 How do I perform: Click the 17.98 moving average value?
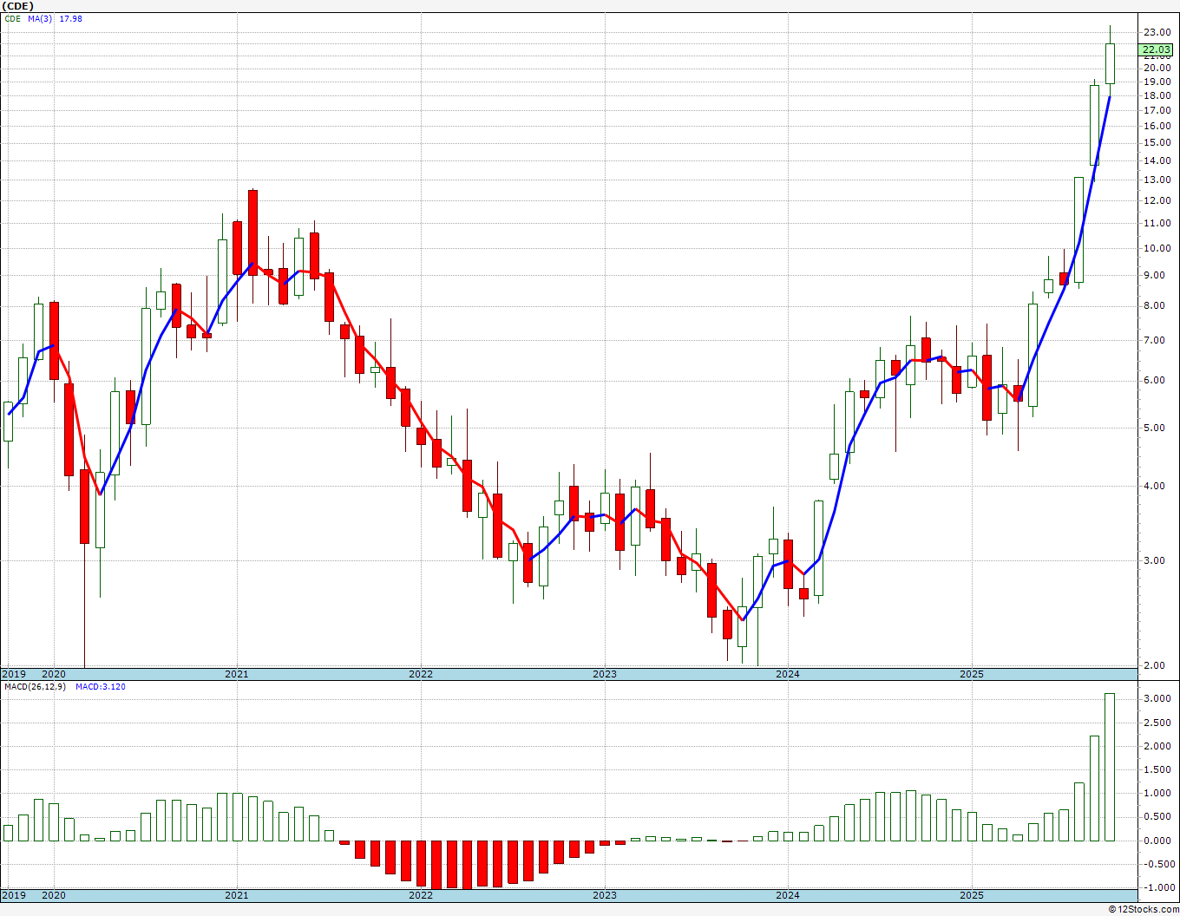coord(70,19)
